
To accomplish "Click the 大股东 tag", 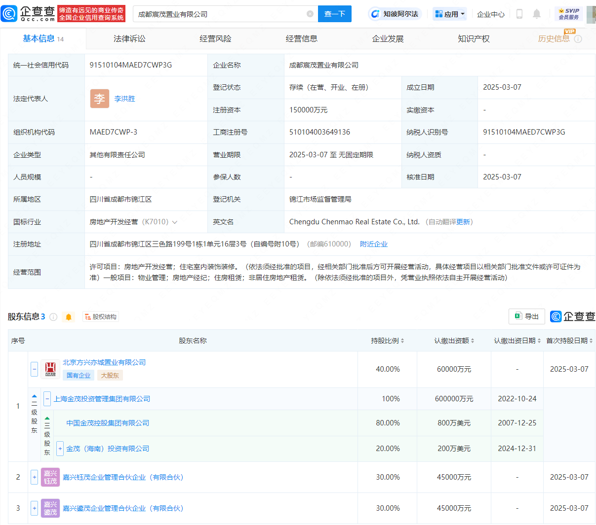I will tap(110, 375).
